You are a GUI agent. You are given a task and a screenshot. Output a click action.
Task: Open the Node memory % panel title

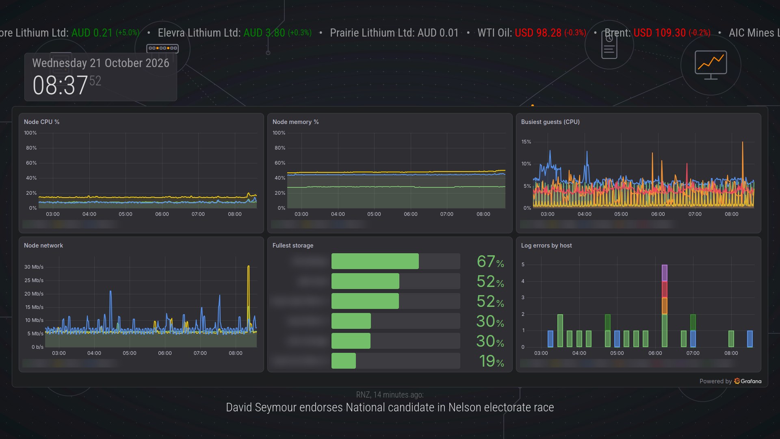[x=295, y=122]
